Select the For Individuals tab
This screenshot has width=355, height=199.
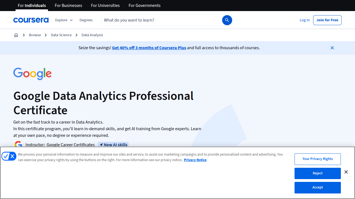(x=32, y=6)
